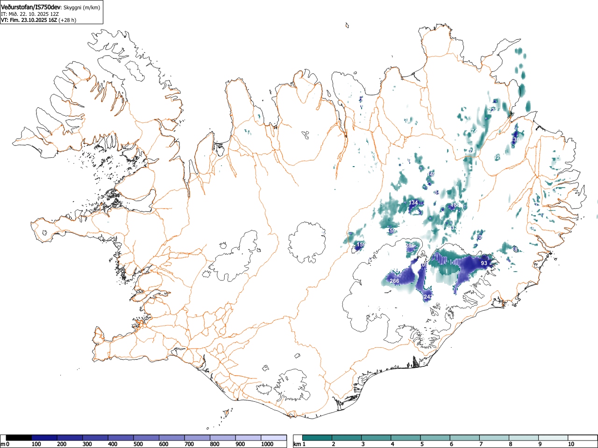The height and width of the screenshot is (448, 598).
Task: Select the 8–9 km legend swatch
Action: click(523, 438)
